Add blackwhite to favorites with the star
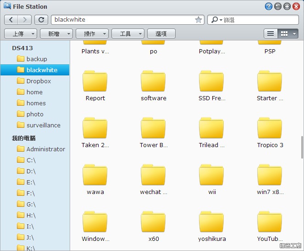Viewport: 304px width, 251px height. [x=199, y=20]
